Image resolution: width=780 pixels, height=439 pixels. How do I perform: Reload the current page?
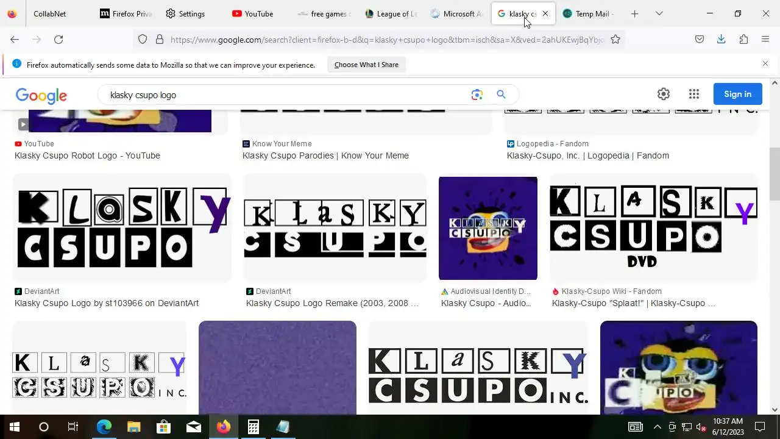click(x=58, y=39)
